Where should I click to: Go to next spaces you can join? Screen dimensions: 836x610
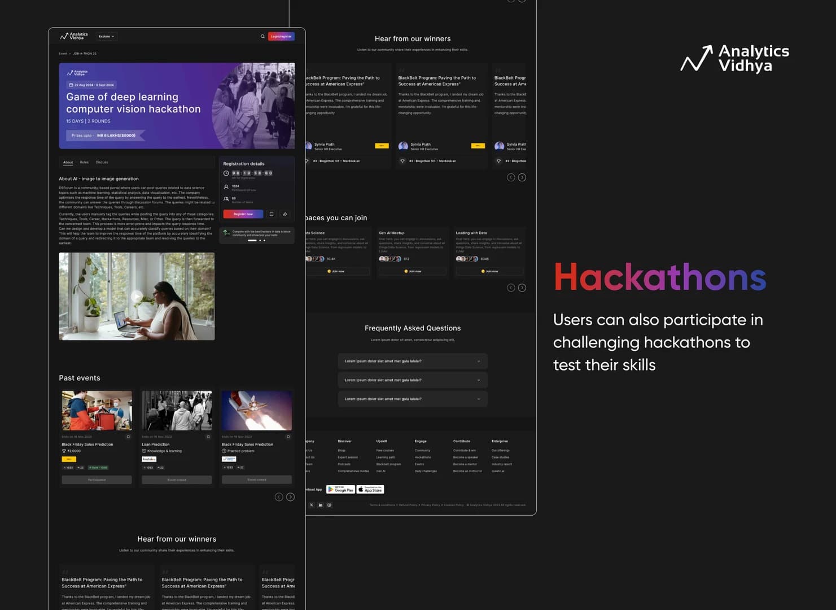coord(522,287)
